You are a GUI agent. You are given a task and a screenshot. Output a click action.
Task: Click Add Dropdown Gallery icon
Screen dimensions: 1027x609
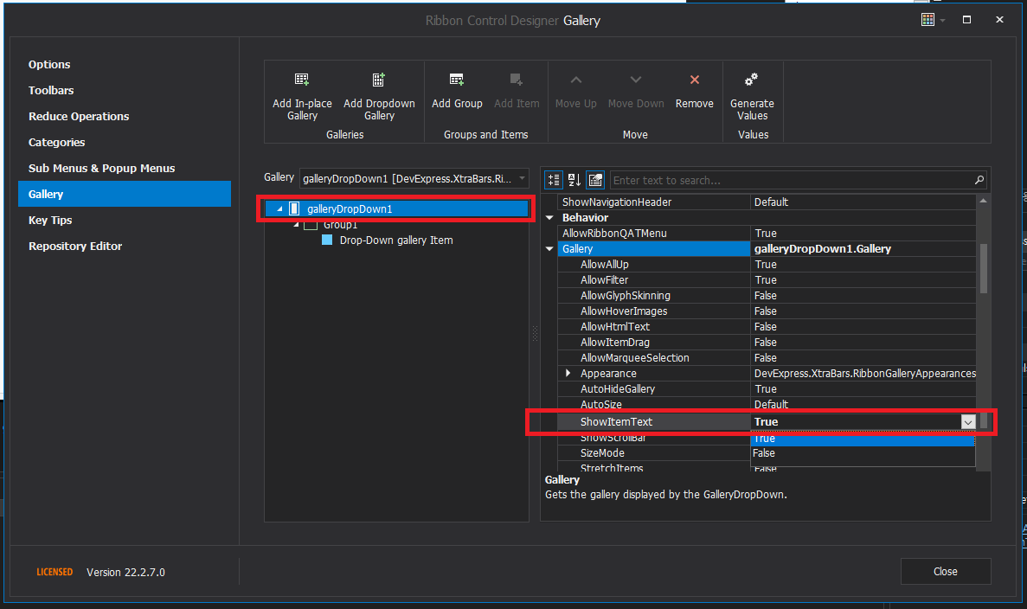pyautogui.click(x=379, y=80)
